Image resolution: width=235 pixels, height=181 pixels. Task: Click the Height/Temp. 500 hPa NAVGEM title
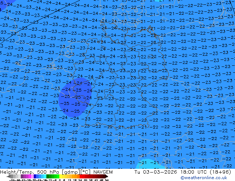56,172
